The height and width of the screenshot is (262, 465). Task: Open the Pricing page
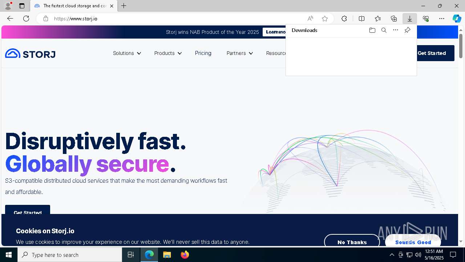(203, 53)
